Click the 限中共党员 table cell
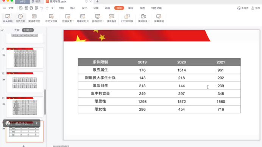 point(100,94)
